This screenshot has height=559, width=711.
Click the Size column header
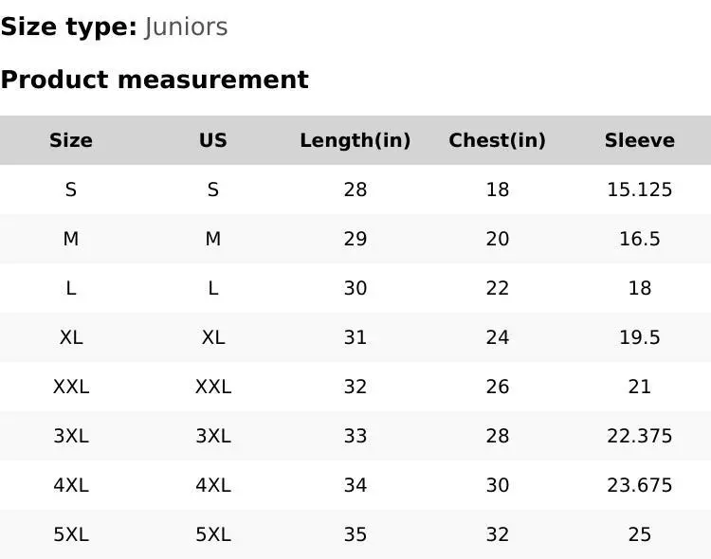click(x=71, y=140)
